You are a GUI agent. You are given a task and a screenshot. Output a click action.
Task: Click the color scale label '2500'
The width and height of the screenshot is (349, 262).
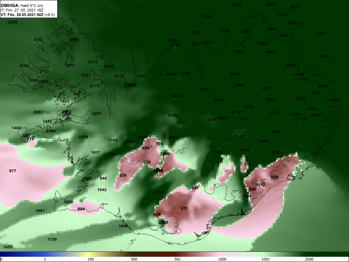[x=309, y=259]
